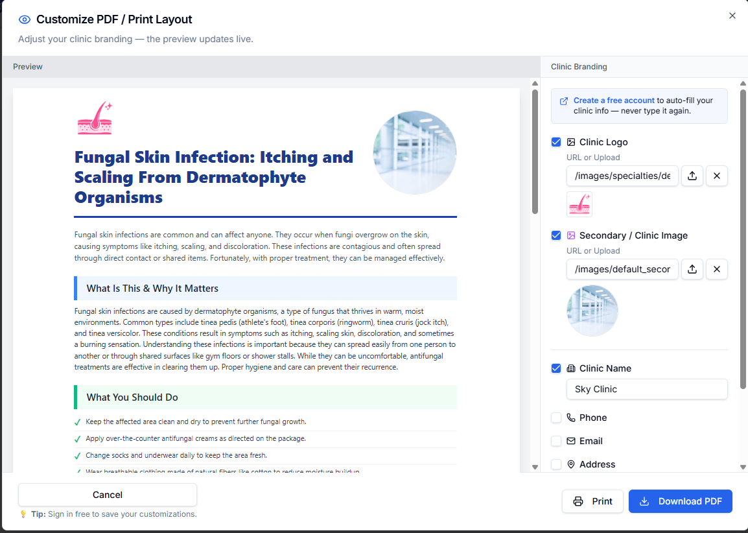The image size is (748, 533).
Task: Upload a file for the Secondary image
Action: coord(692,270)
